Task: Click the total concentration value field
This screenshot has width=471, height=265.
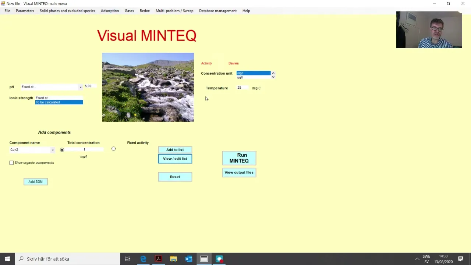Action: click(x=85, y=149)
